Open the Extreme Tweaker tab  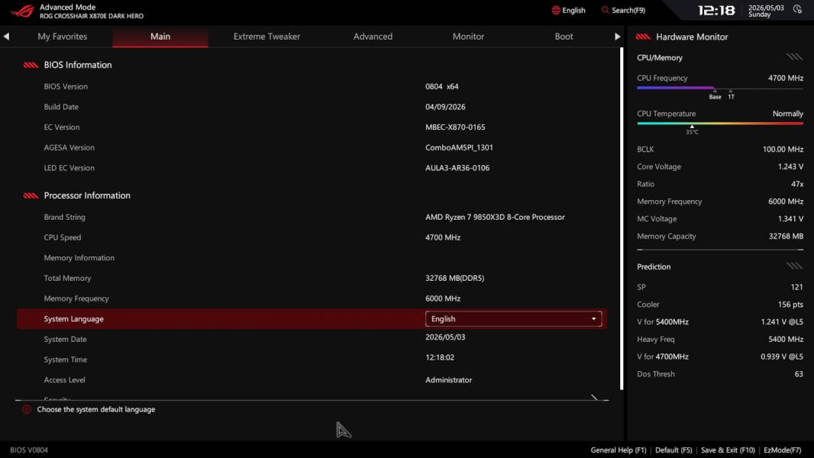(266, 37)
